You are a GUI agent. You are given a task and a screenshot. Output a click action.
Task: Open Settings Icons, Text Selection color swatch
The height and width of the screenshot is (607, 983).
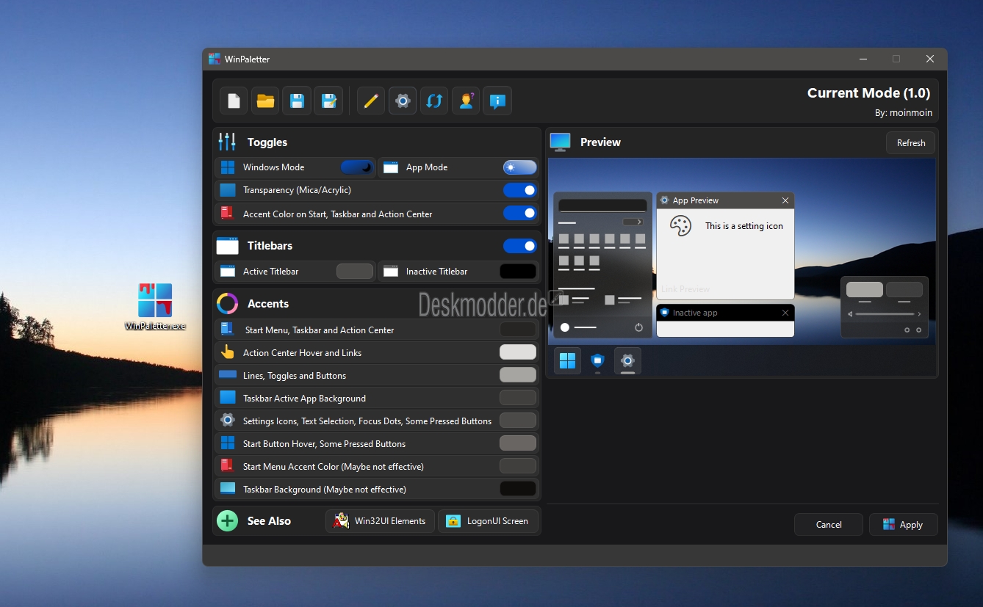pyautogui.click(x=518, y=421)
